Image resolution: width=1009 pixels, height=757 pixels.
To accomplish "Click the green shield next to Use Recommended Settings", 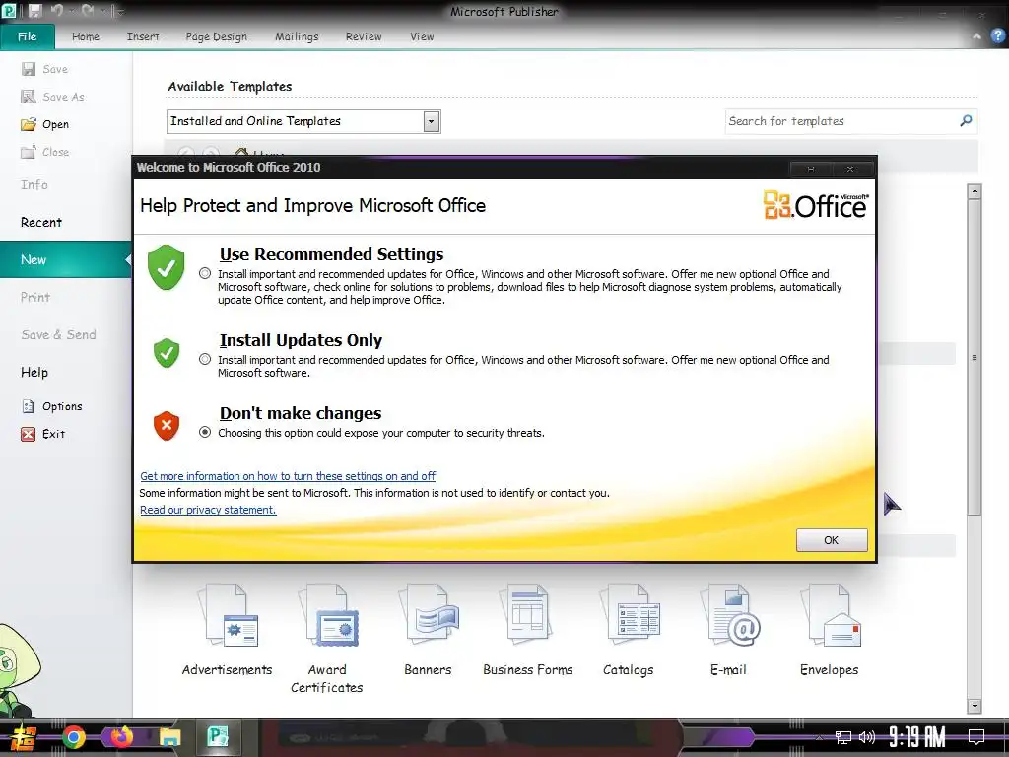I will pos(166,267).
